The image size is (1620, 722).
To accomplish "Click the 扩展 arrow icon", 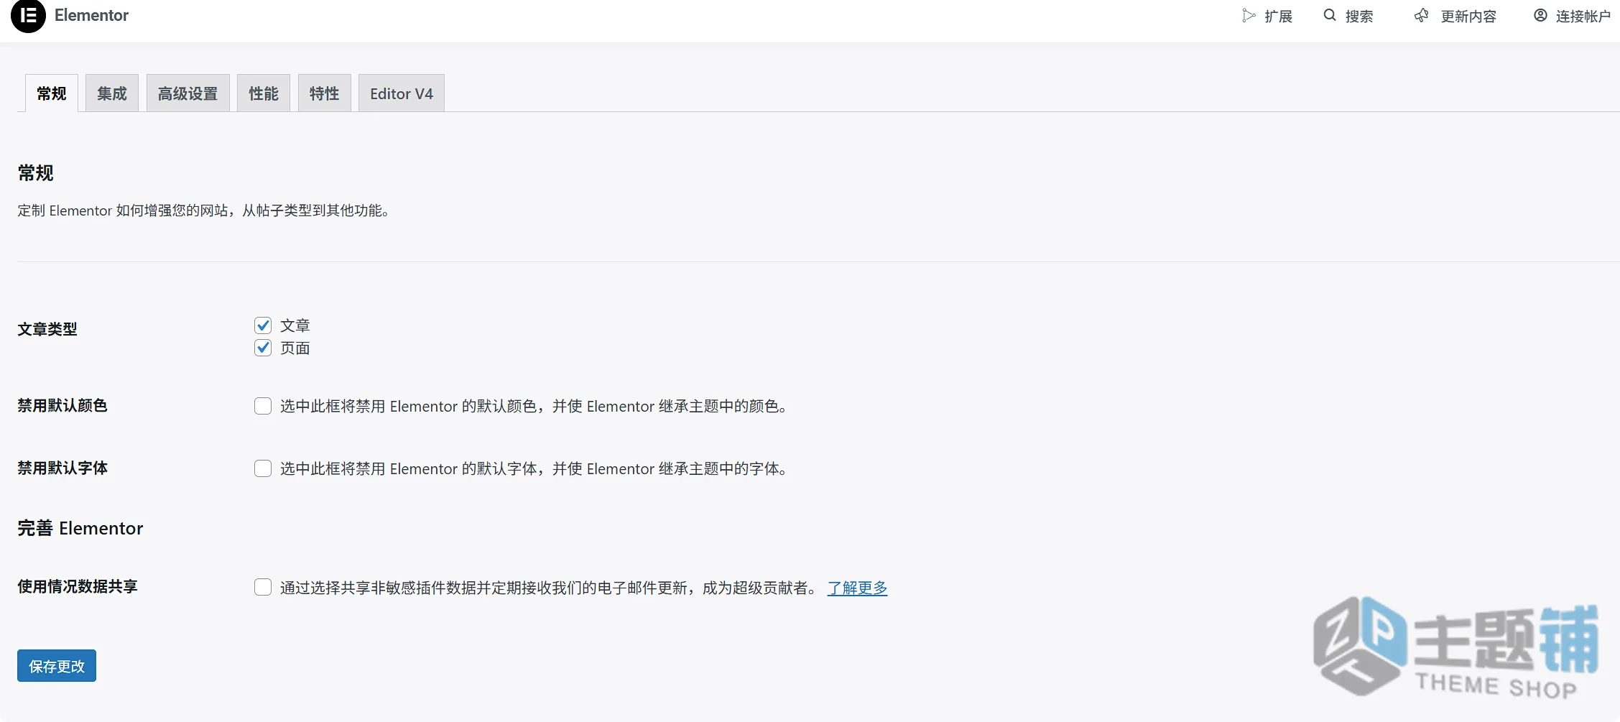I will (1249, 16).
